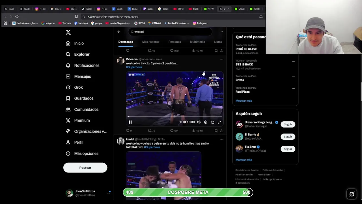Viewport: 362px width, 204px height.
Task: Expand Más opciones footer link
Action: [272, 179]
